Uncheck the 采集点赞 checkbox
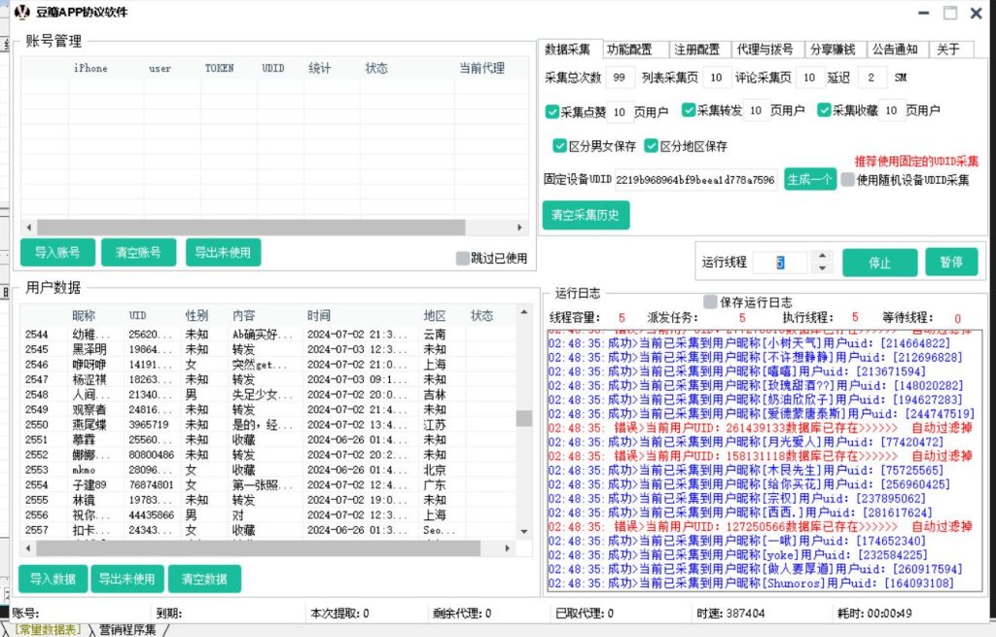Viewport: 996px width, 637px height. pos(552,112)
